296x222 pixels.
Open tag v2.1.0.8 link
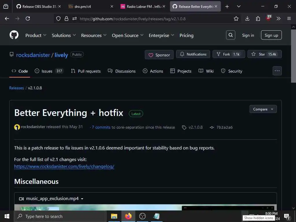196,127
